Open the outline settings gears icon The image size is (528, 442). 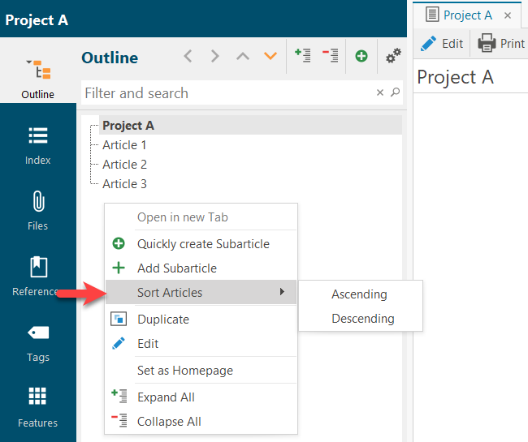coord(393,56)
